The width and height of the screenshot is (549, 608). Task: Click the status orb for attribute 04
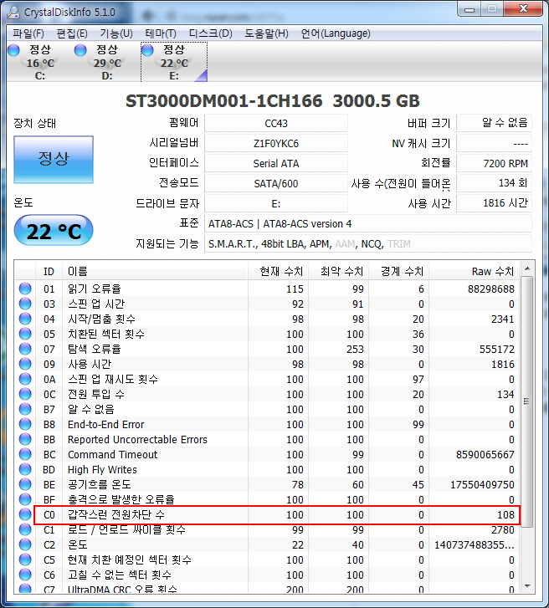(x=25, y=319)
